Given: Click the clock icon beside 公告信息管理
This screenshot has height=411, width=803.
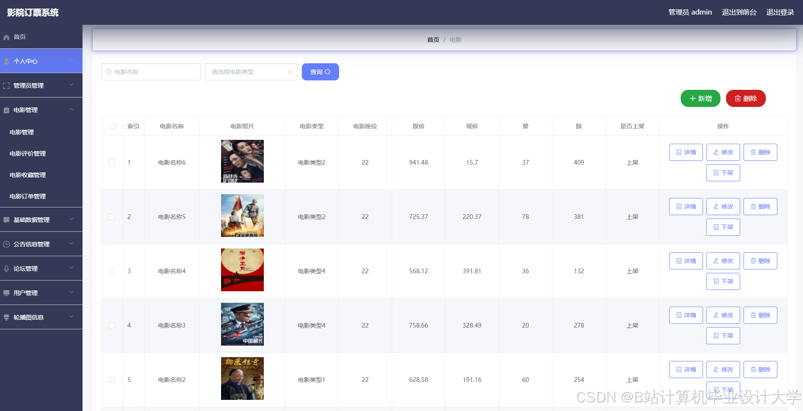Looking at the screenshot, I should [x=6, y=244].
